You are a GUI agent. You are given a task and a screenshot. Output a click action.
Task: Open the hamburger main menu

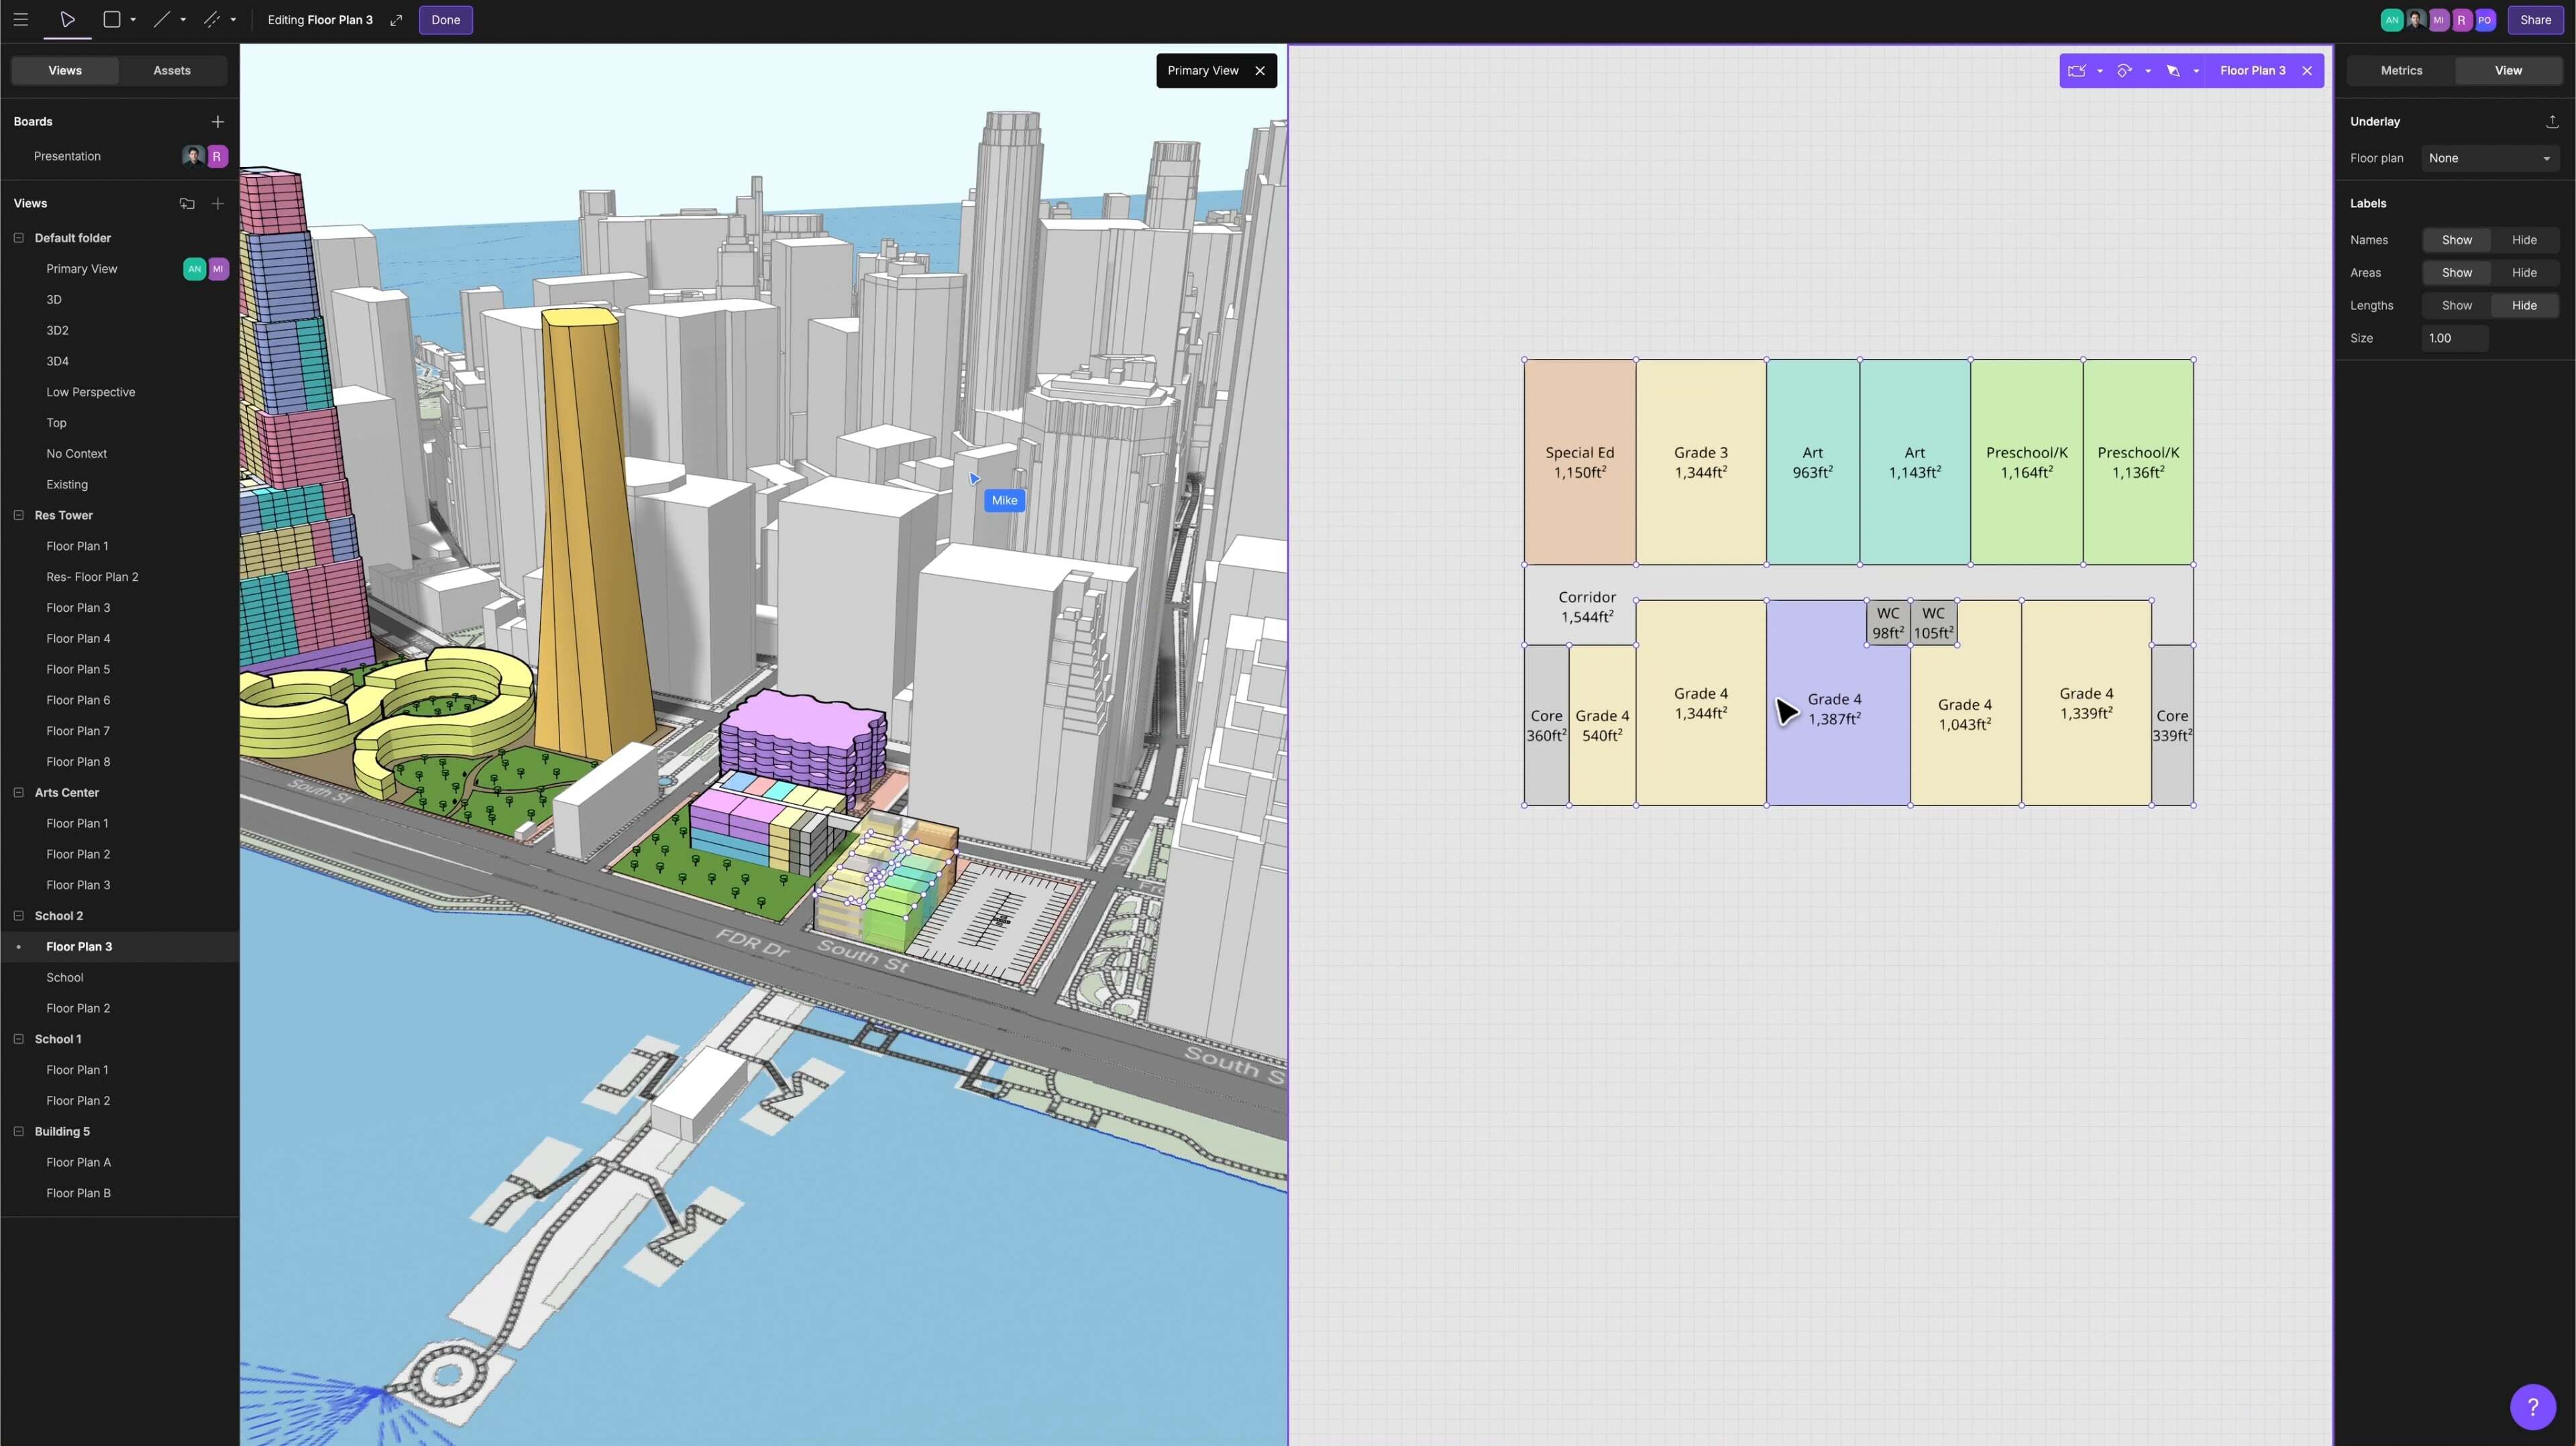20,20
